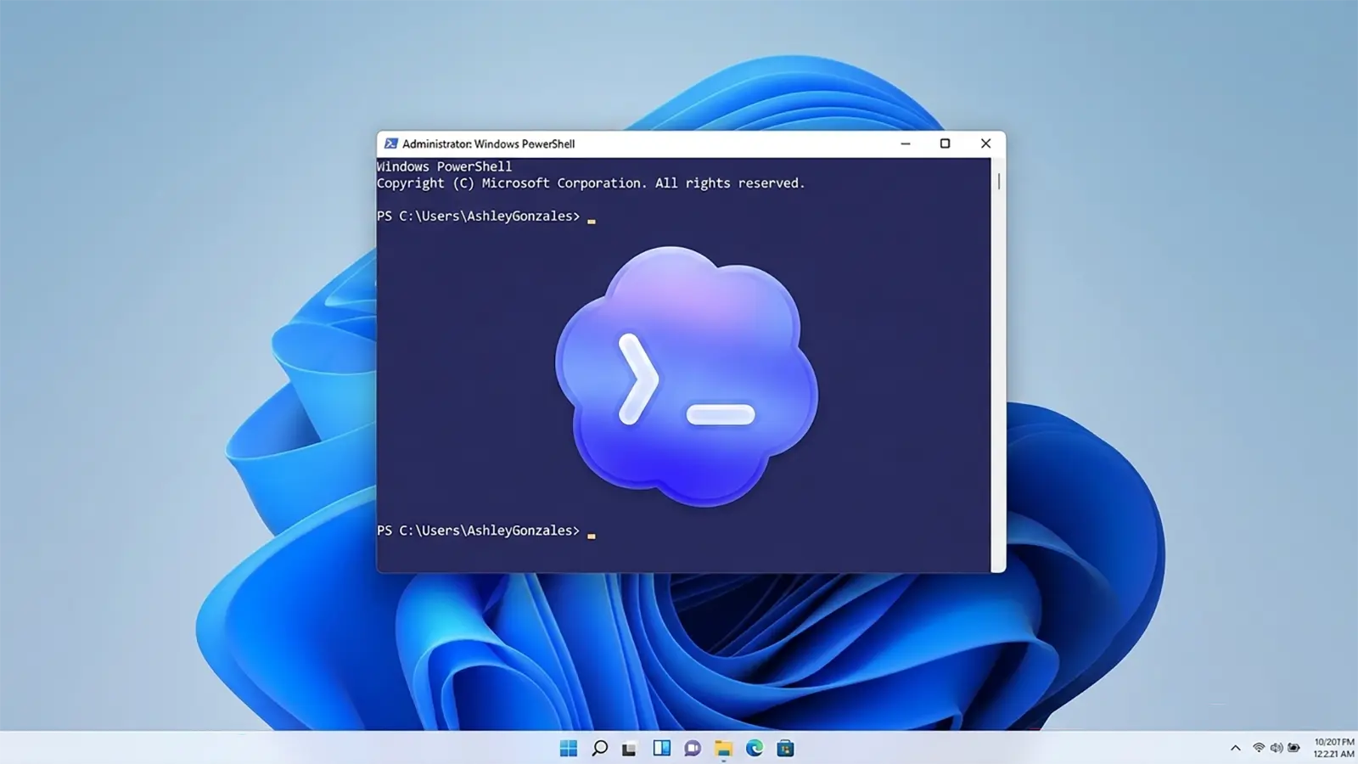
Task: Close the Administrator PowerShell window
Action: 985,143
